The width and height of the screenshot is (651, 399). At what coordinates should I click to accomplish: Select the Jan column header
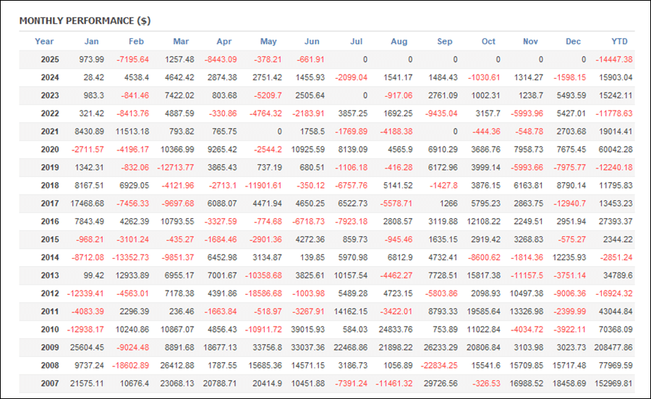91,41
